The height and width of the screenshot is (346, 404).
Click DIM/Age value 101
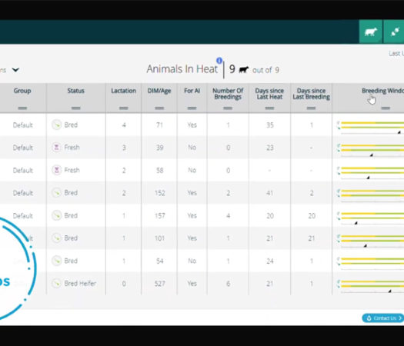159,238
